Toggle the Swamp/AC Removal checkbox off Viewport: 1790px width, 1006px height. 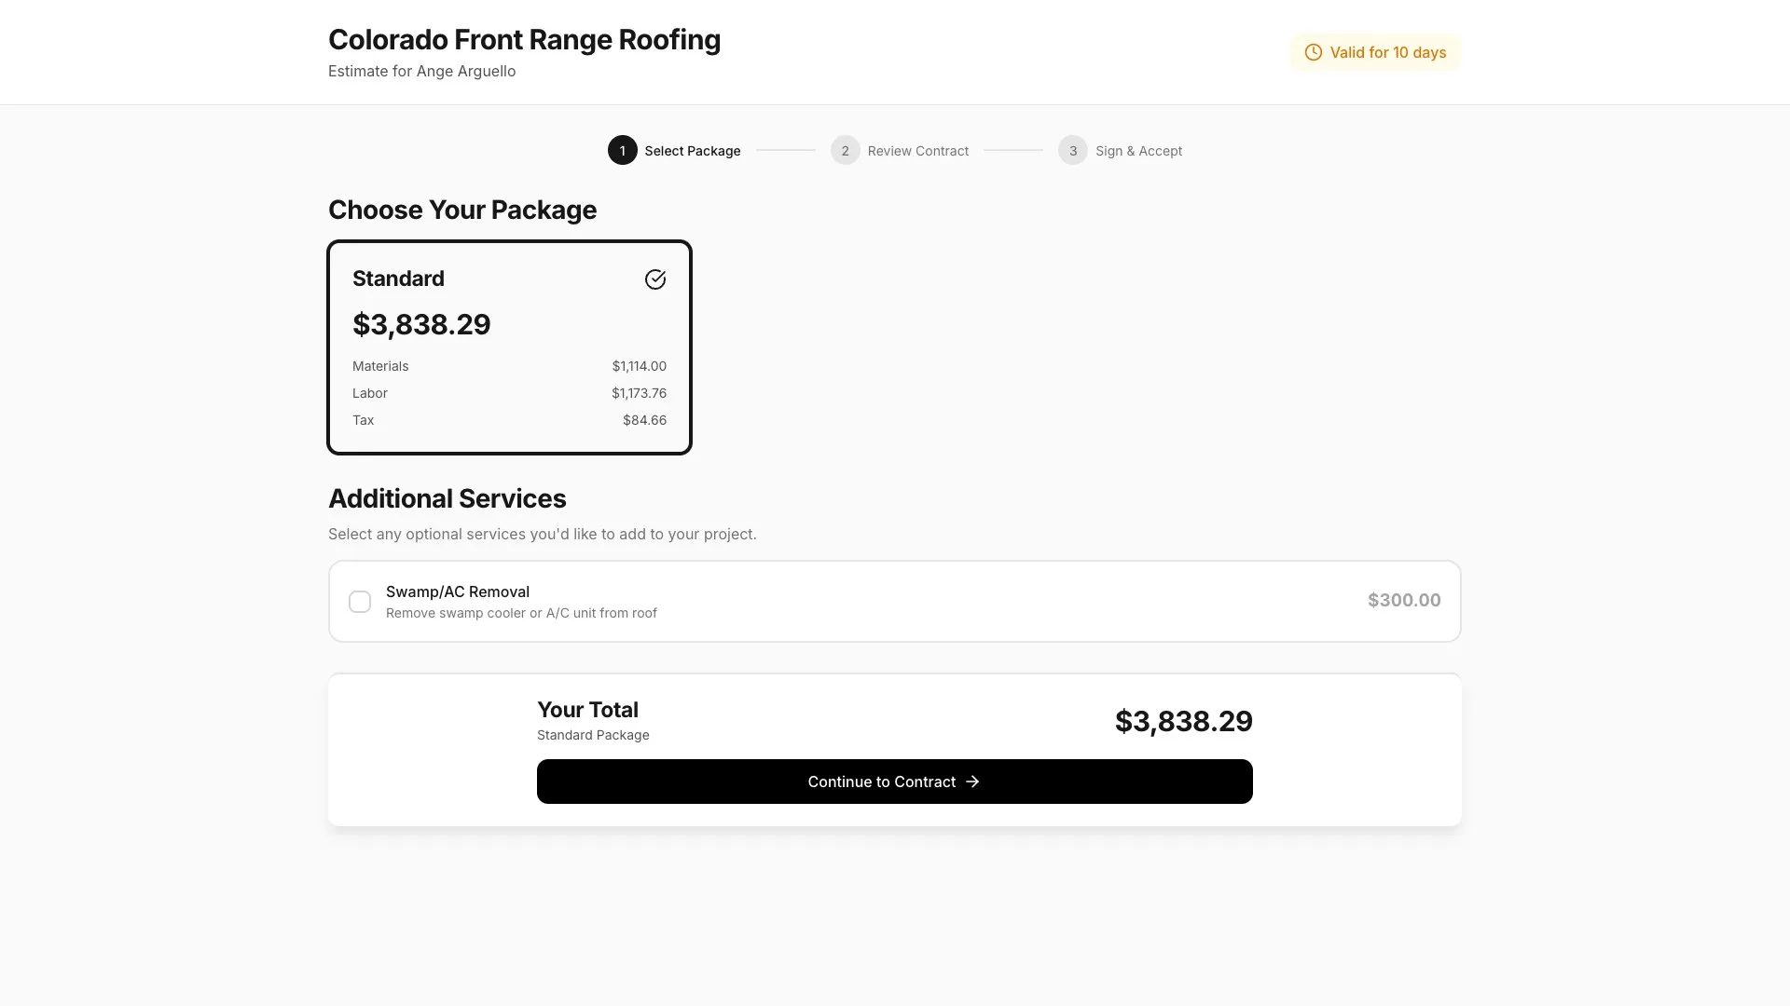pyautogui.click(x=360, y=601)
